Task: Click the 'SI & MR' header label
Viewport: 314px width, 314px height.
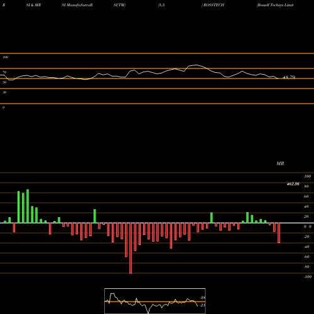Action: click(33, 5)
